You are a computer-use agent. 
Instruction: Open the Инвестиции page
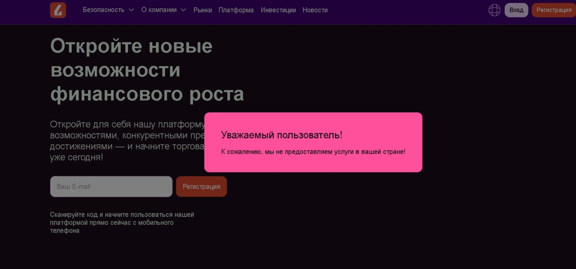click(x=278, y=10)
